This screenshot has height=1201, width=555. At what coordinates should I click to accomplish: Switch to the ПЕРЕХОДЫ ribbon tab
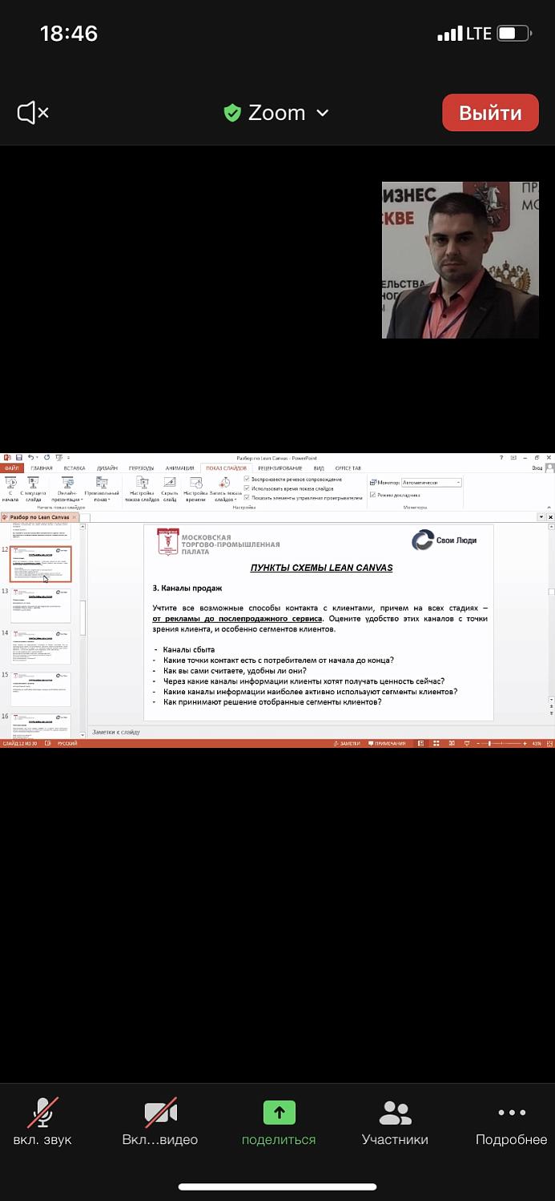(141, 468)
